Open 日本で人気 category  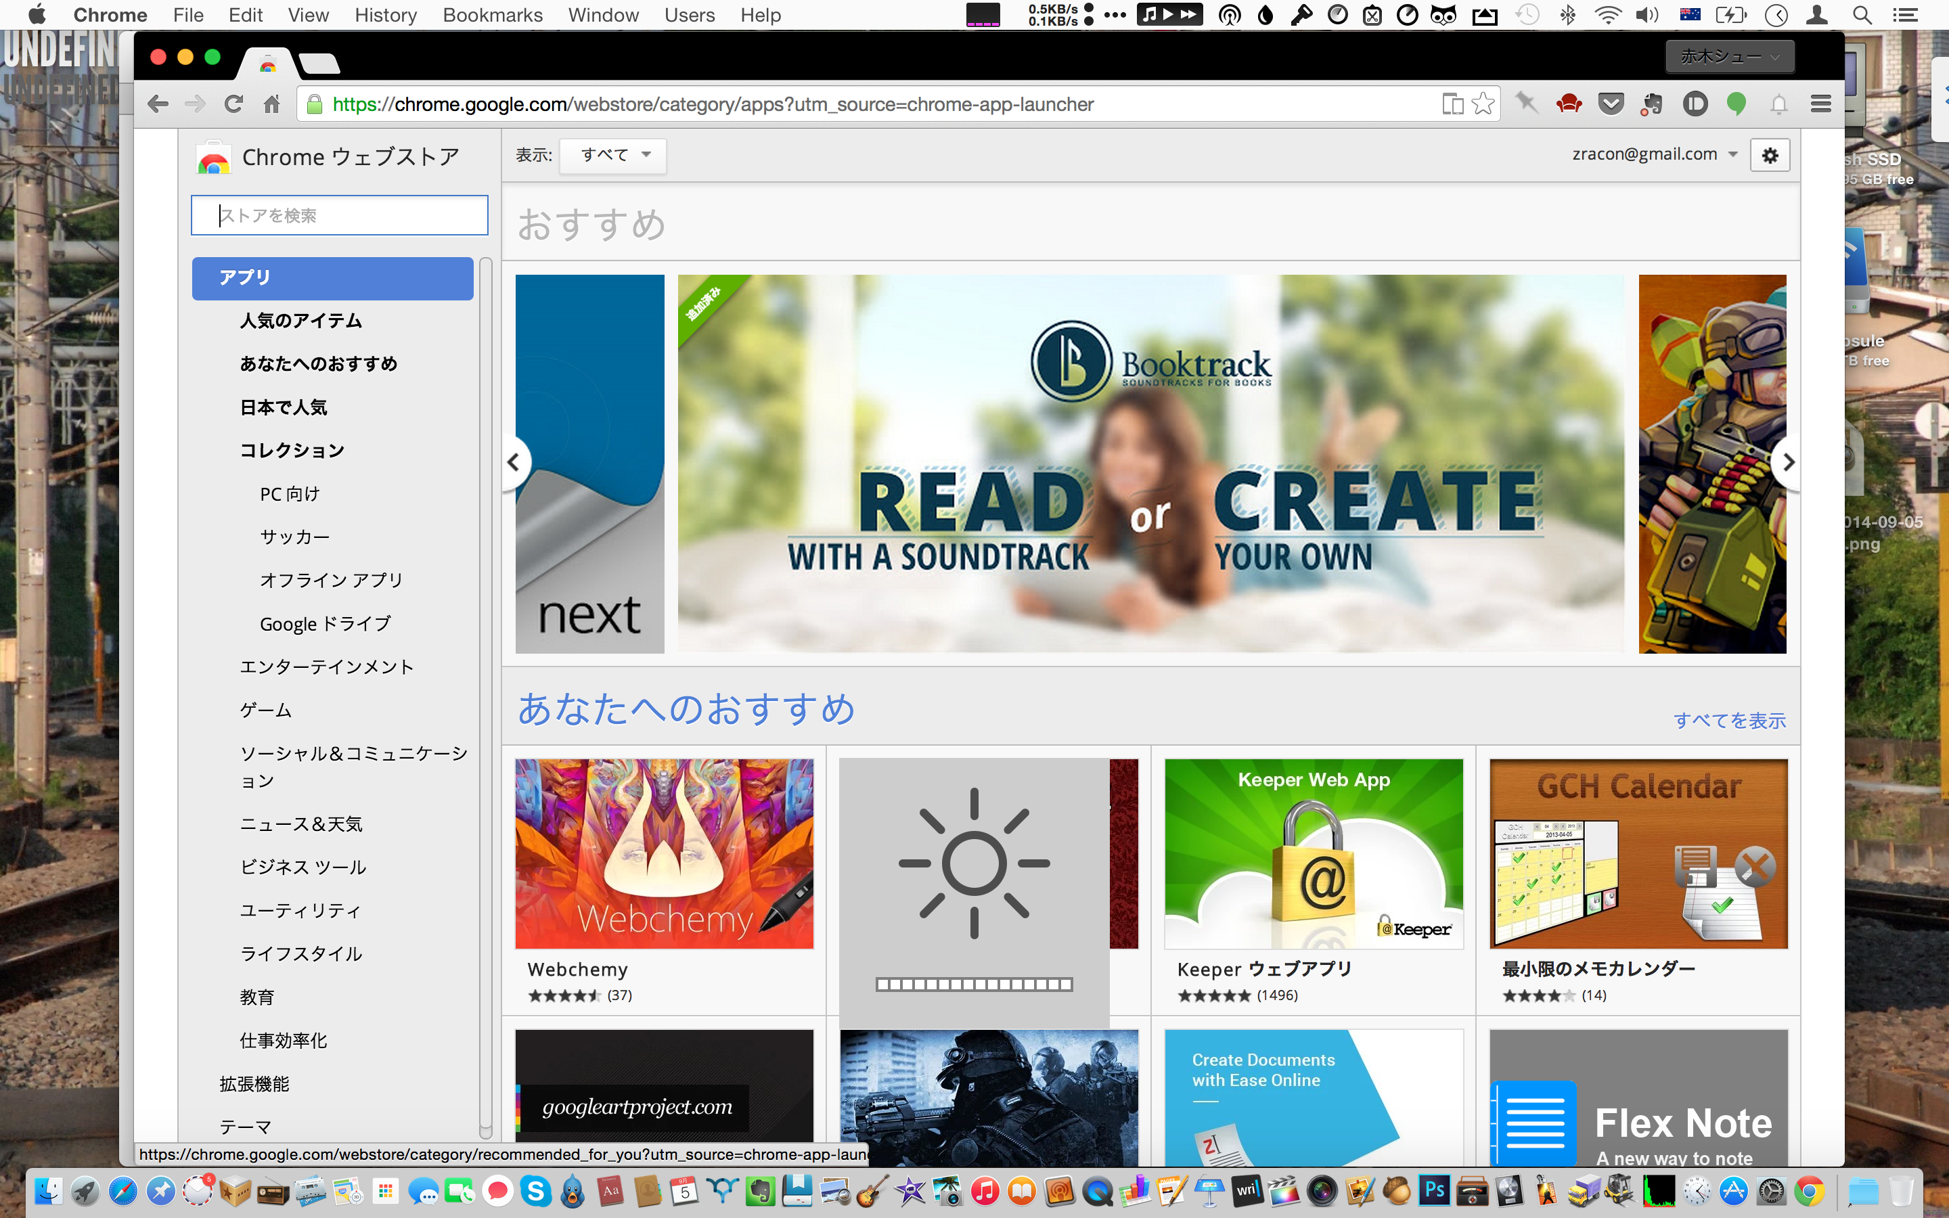point(284,407)
